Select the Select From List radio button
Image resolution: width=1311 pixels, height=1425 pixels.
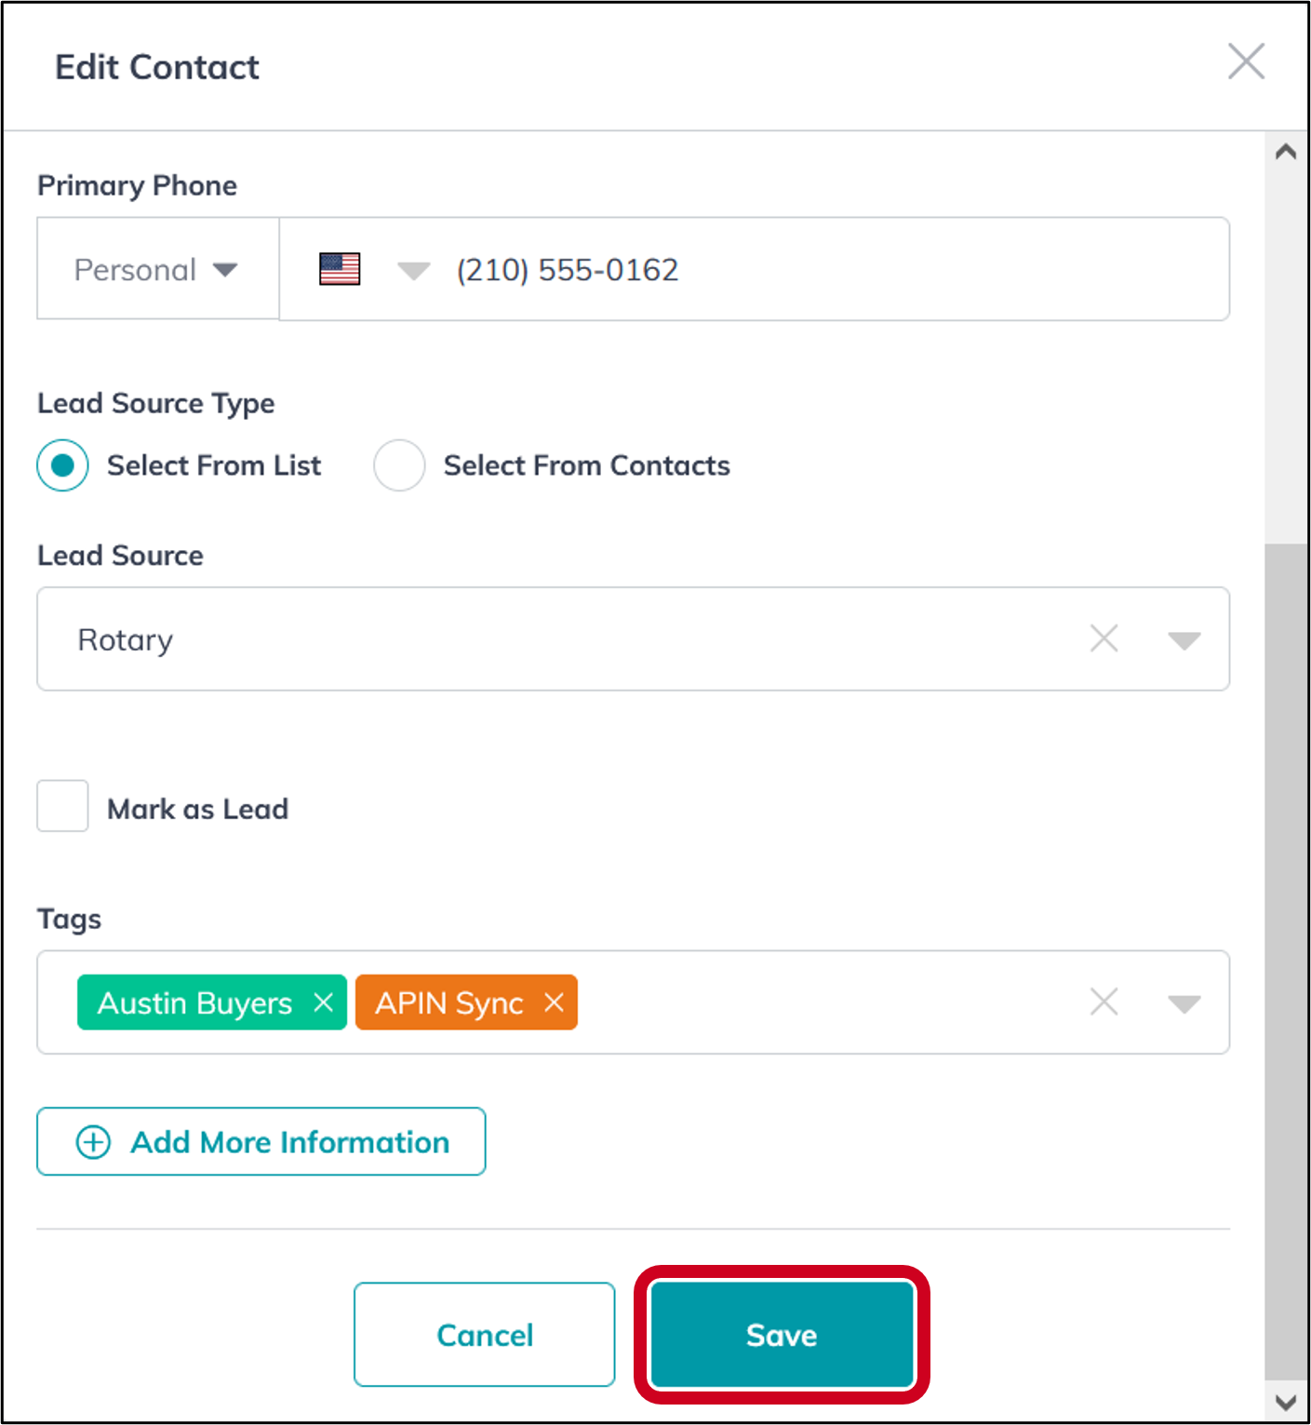pos(62,465)
